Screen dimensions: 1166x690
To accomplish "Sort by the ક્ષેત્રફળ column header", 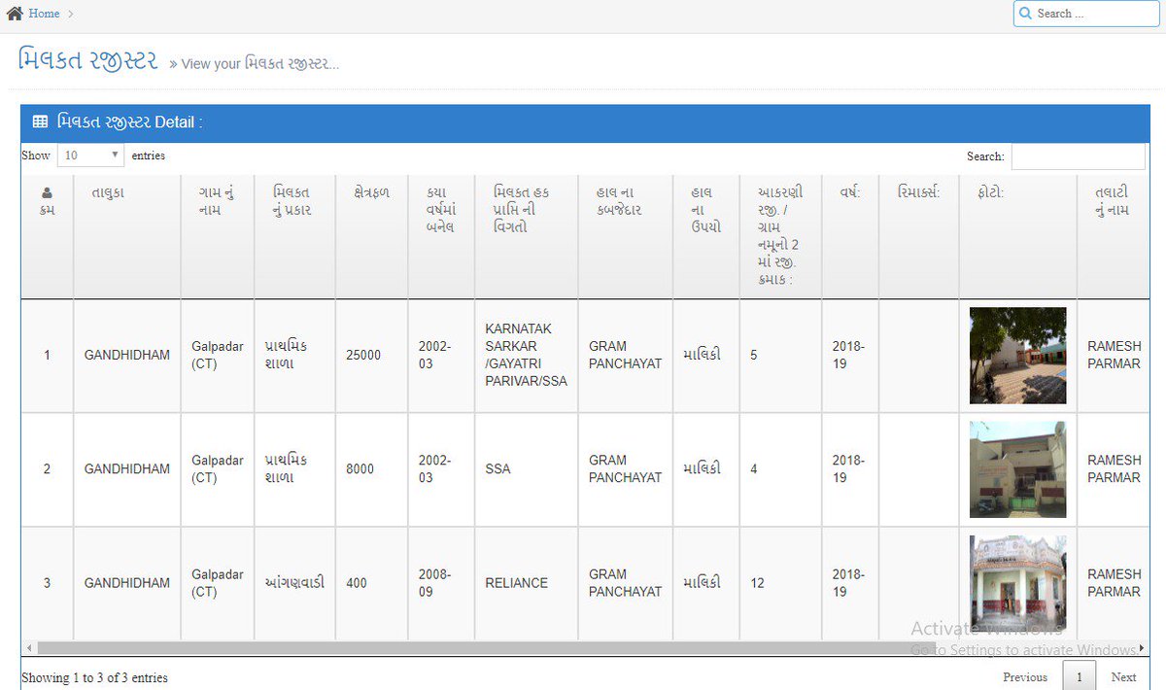I will click(x=372, y=236).
